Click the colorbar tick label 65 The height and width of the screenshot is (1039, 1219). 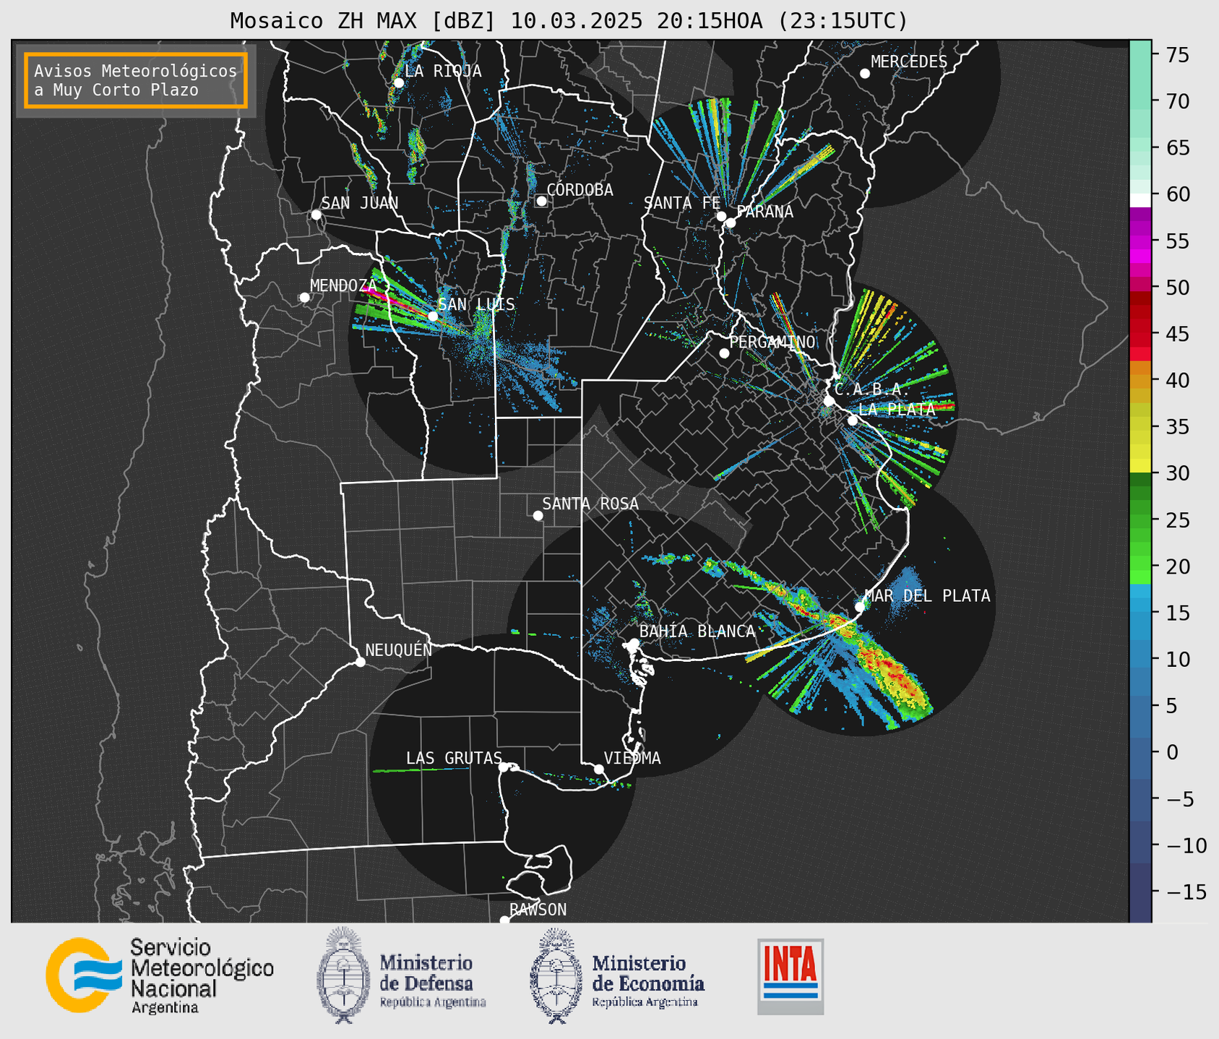(x=1178, y=148)
